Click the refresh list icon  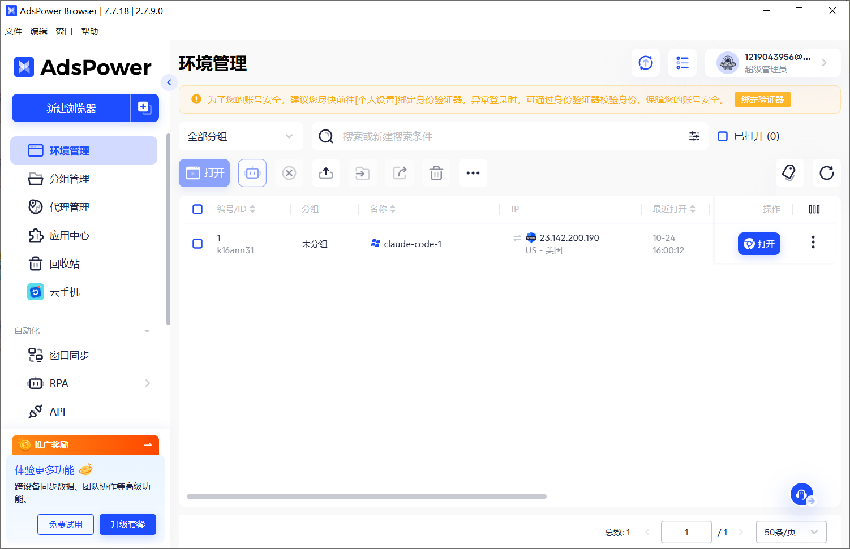826,173
